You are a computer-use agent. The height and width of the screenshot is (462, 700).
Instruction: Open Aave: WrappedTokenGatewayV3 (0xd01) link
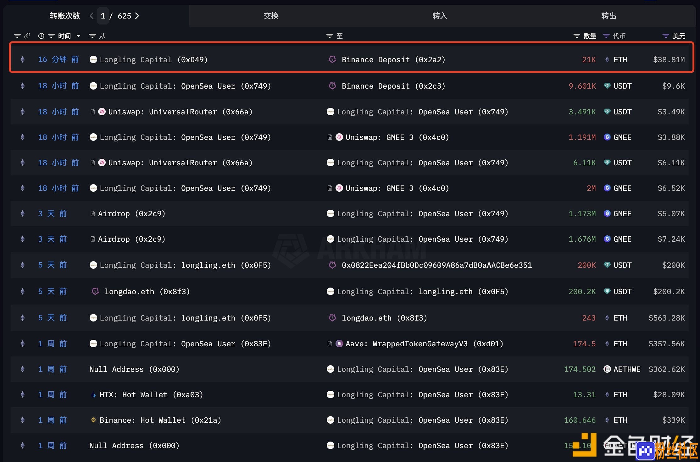pyautogui.click(x=425, y=344)
